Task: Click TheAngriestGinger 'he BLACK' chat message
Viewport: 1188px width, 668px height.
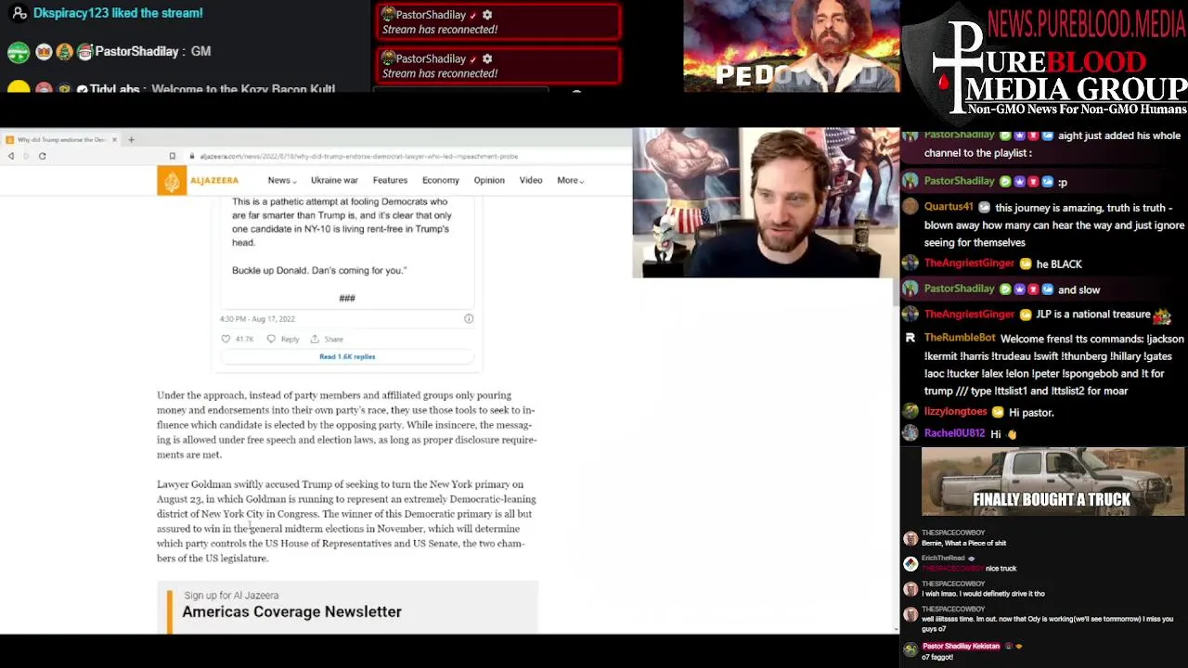Action: pyautogui.click(x=1059, y=263)
